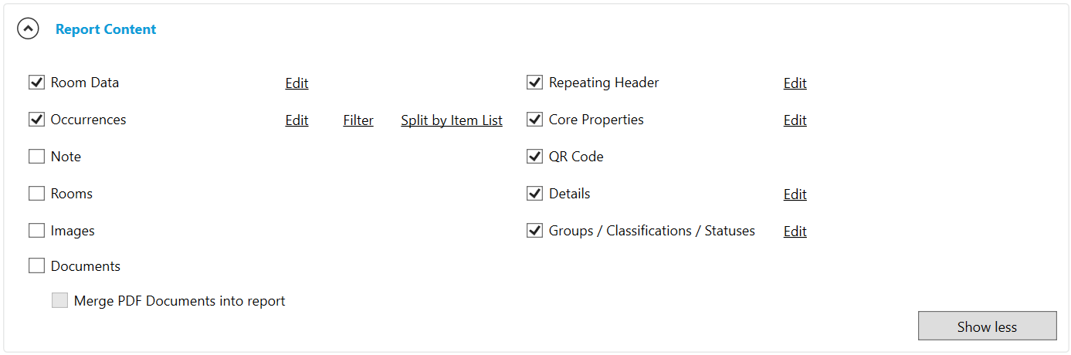Screen dimensions: 1071x355
Task: Check the Rooms option
Action: coord(36,194)
